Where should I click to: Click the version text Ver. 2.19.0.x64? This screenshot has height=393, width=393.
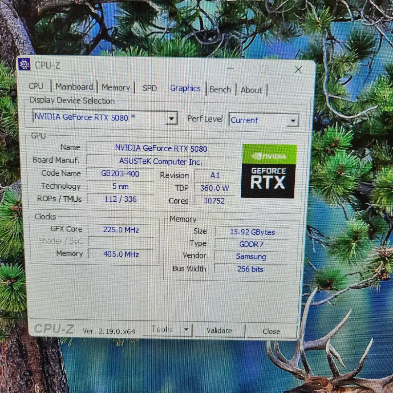click(109, 331)
